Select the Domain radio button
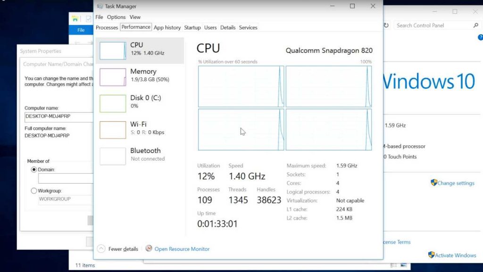The height and width of the screenshot is (272, 483). [34, 170]
